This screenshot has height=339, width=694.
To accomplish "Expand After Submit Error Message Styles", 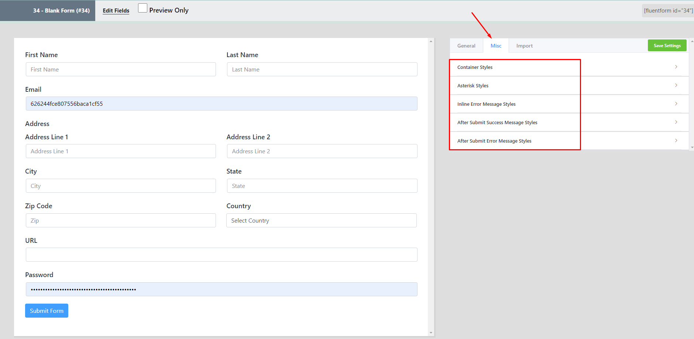I will pyautogui.click(x=569, y=141).
